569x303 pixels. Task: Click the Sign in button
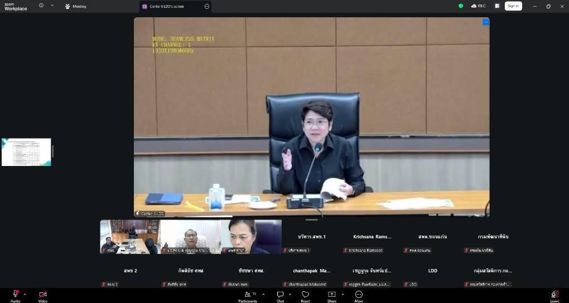point(513,6)
